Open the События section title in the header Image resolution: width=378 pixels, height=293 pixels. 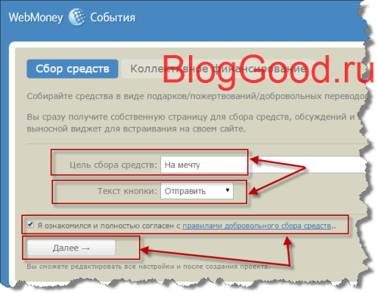click(113, 17)
